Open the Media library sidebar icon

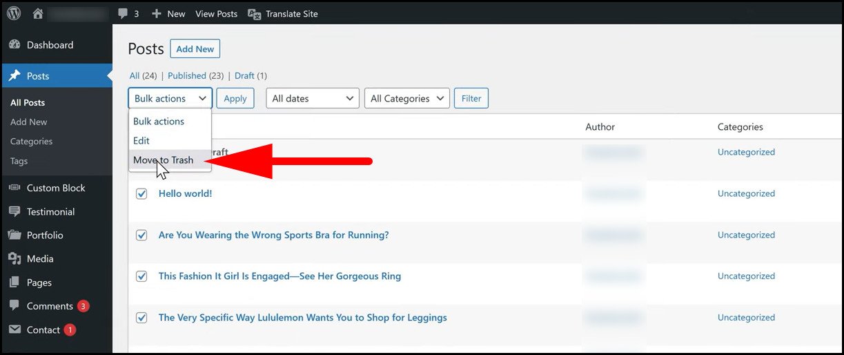pyautogui.click(x=14, y=259)
